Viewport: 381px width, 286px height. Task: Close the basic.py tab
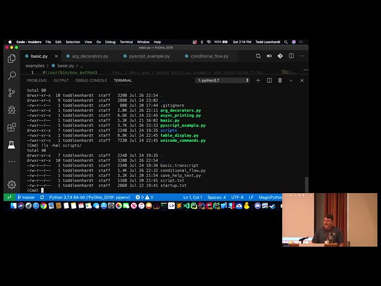57,56
